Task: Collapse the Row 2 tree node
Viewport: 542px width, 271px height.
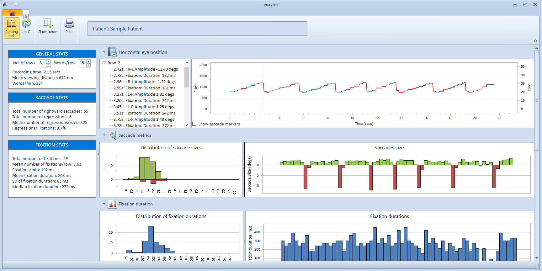Action: [104, 63]
